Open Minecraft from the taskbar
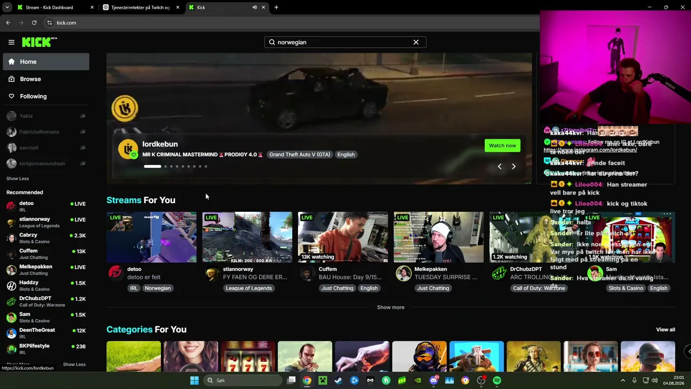Viewport: 691px width, 389px height. pyautogui.click(x=323, y=380)
